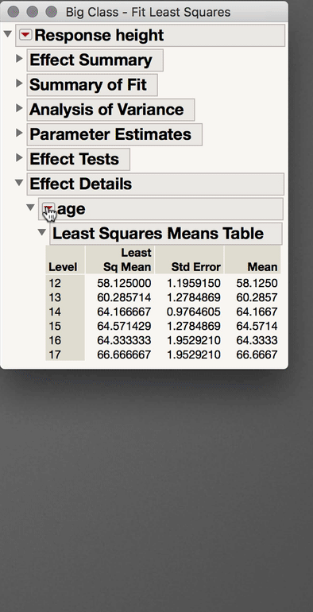Click the mean value 66.6667
The width and height of the screenshot is (313, 612).
(x=257, y=354)
